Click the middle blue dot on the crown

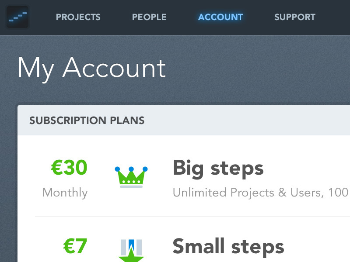[131, 169]
